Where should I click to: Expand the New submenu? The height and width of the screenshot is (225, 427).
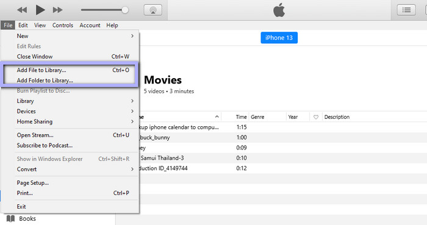[x=70, y=36]
